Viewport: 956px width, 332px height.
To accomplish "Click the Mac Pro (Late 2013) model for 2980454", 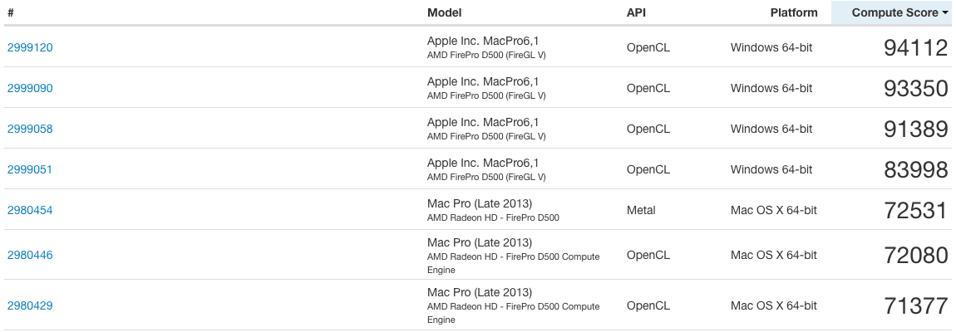I will pos(479,203).
